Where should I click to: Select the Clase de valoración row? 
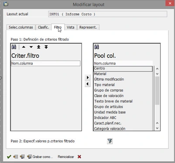coord(123,96)
